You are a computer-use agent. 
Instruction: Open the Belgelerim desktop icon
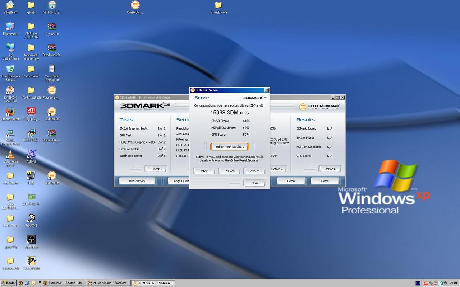click(x=10, y=7)
